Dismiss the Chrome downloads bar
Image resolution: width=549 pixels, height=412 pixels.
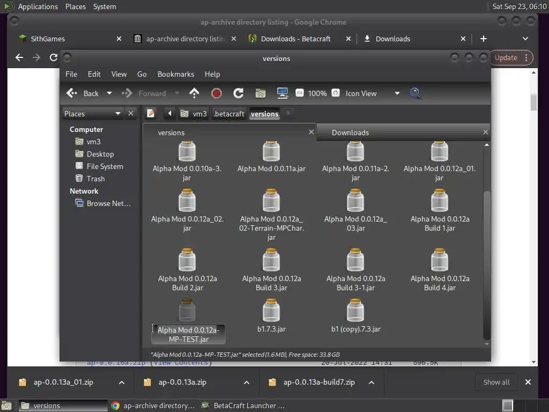point(528,382)
